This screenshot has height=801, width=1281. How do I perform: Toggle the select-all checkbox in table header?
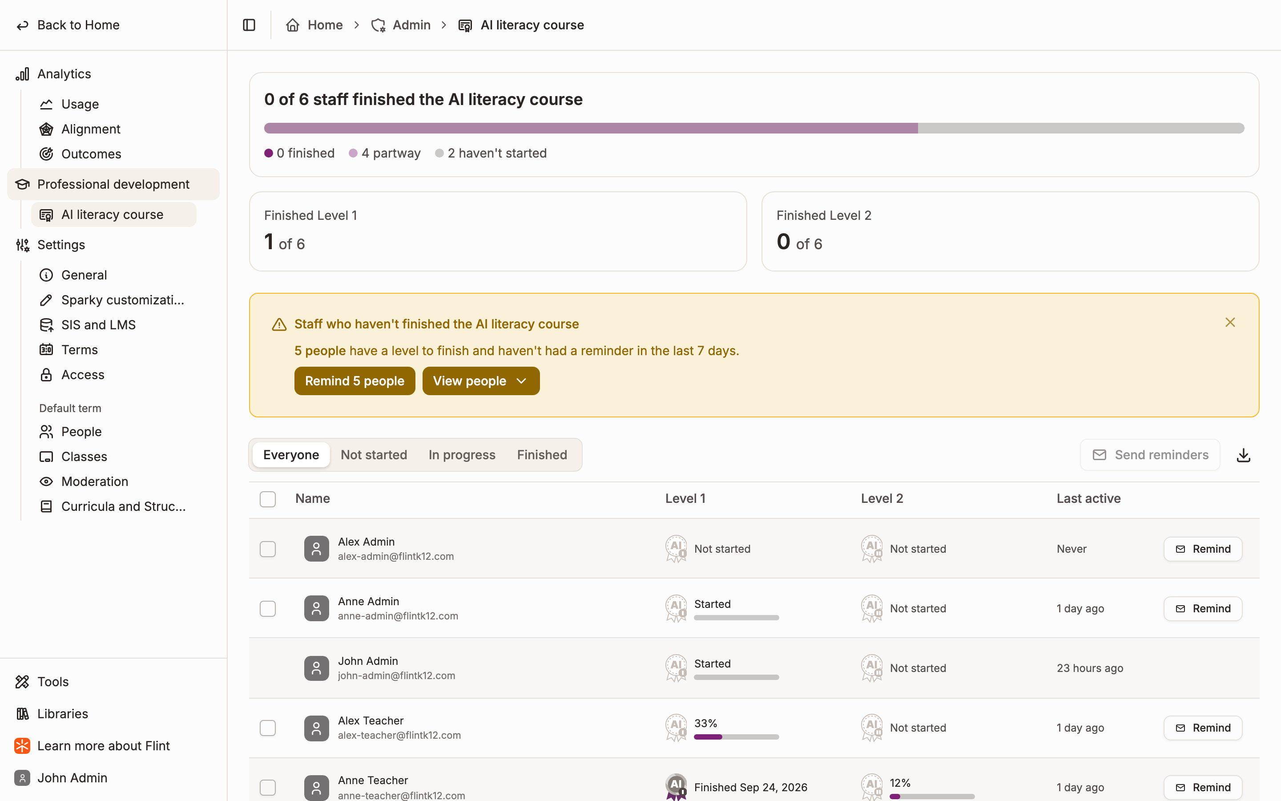pos(268,499)
